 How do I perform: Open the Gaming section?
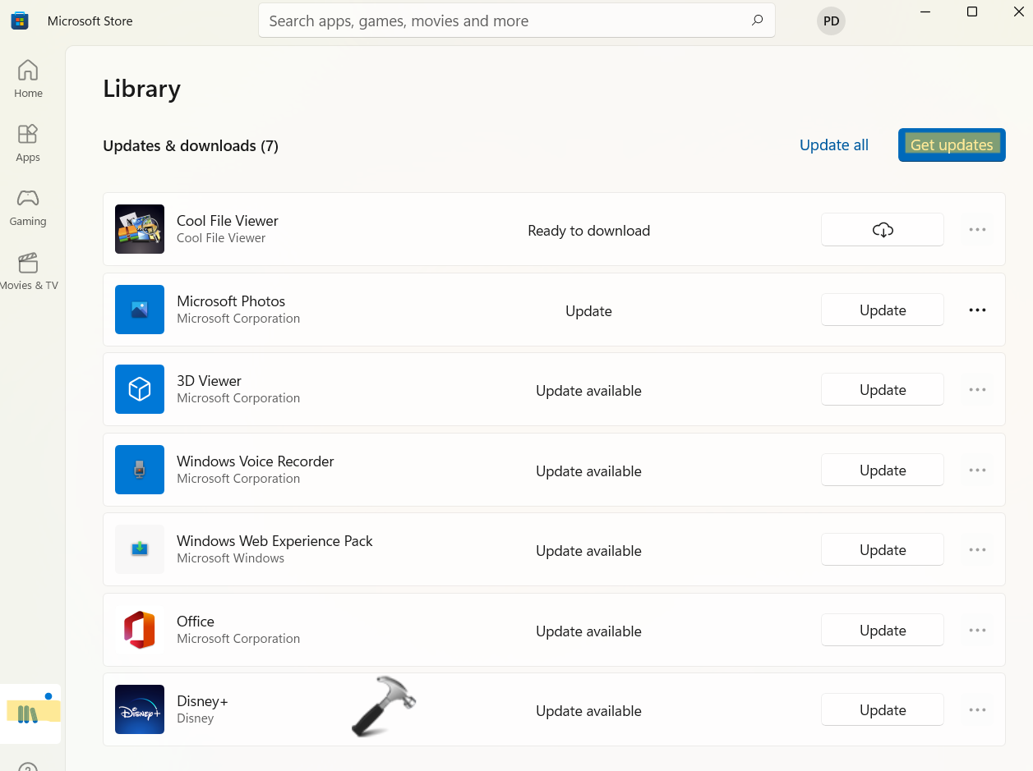pos(28,207)
